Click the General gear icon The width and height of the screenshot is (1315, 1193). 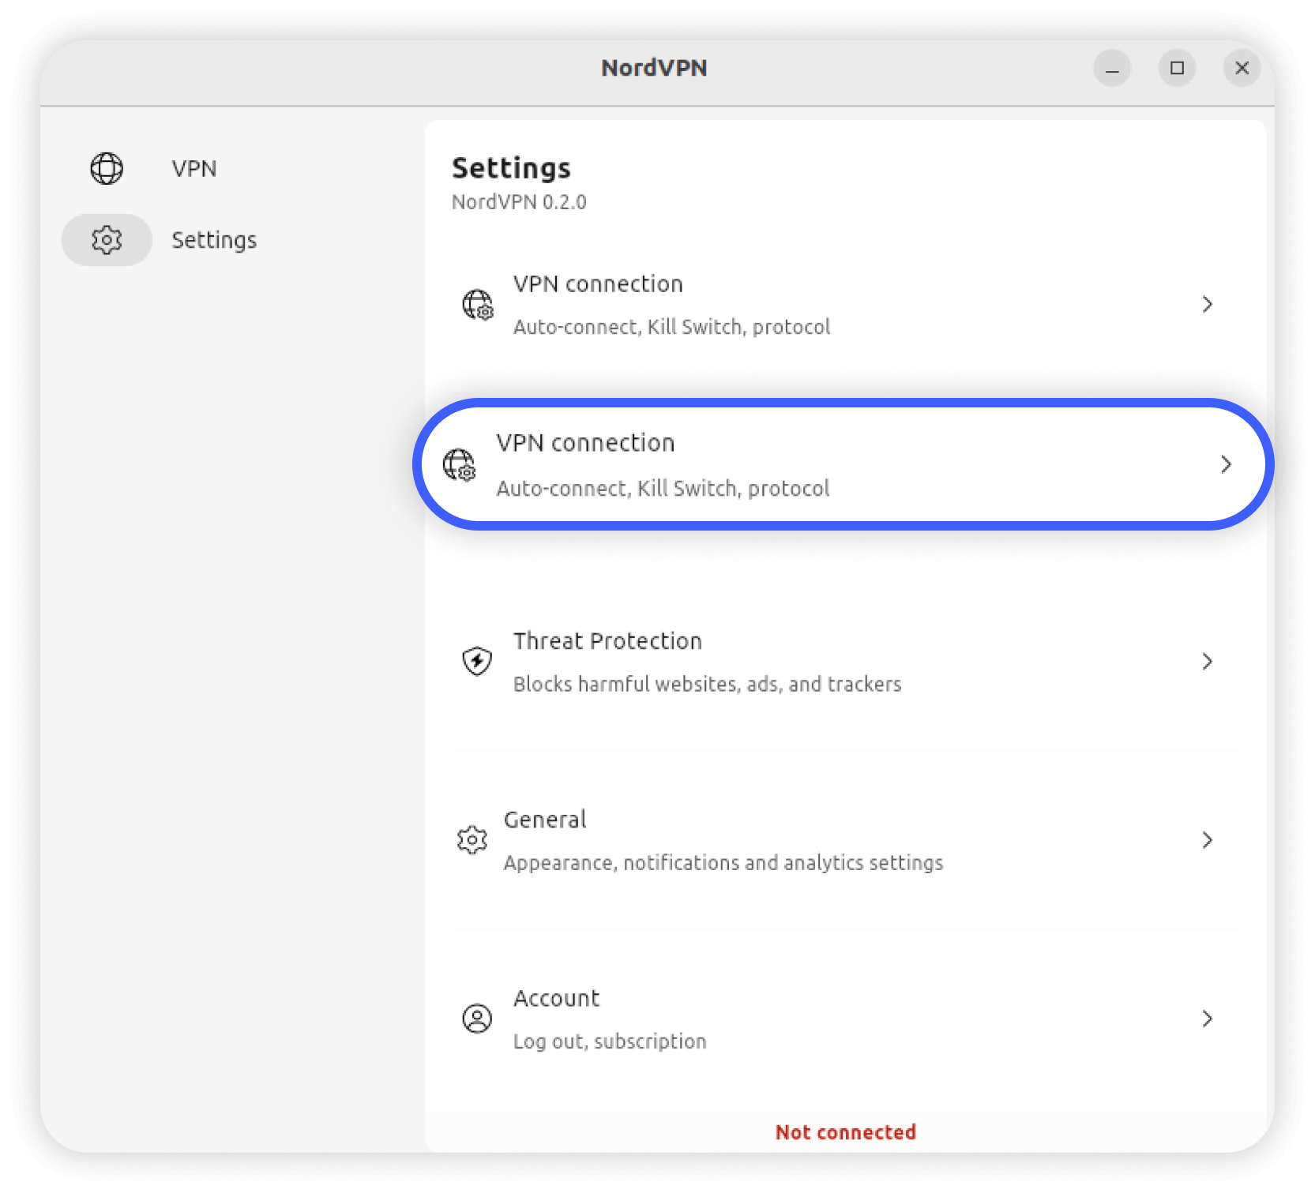(x=472, y=839)
